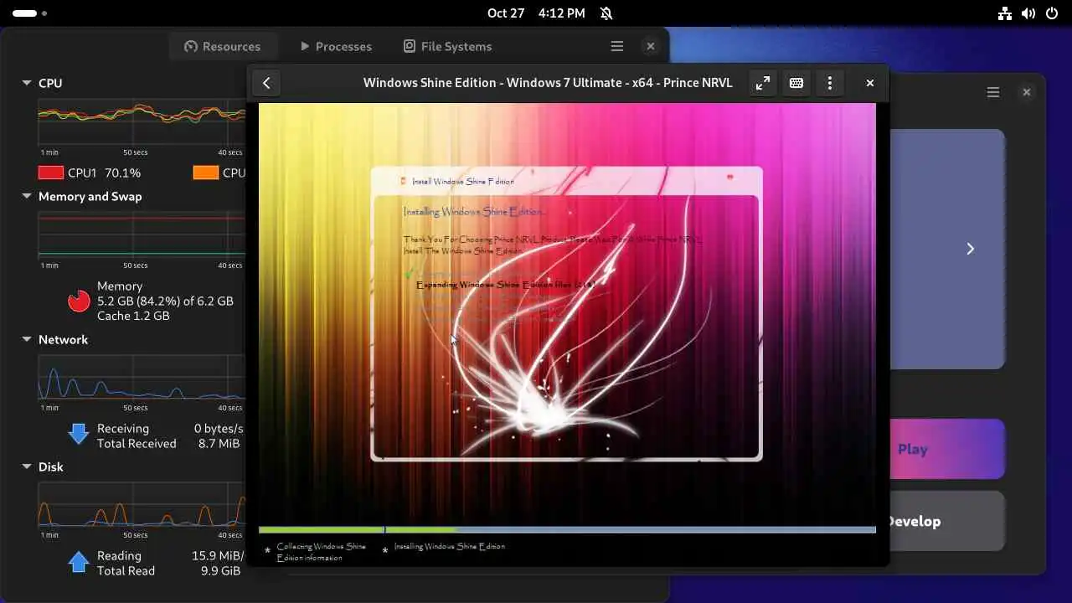This screenshot has width=1072, height=603.
Task: Open System Monitor hamburger menu
Action: (616, 46)
